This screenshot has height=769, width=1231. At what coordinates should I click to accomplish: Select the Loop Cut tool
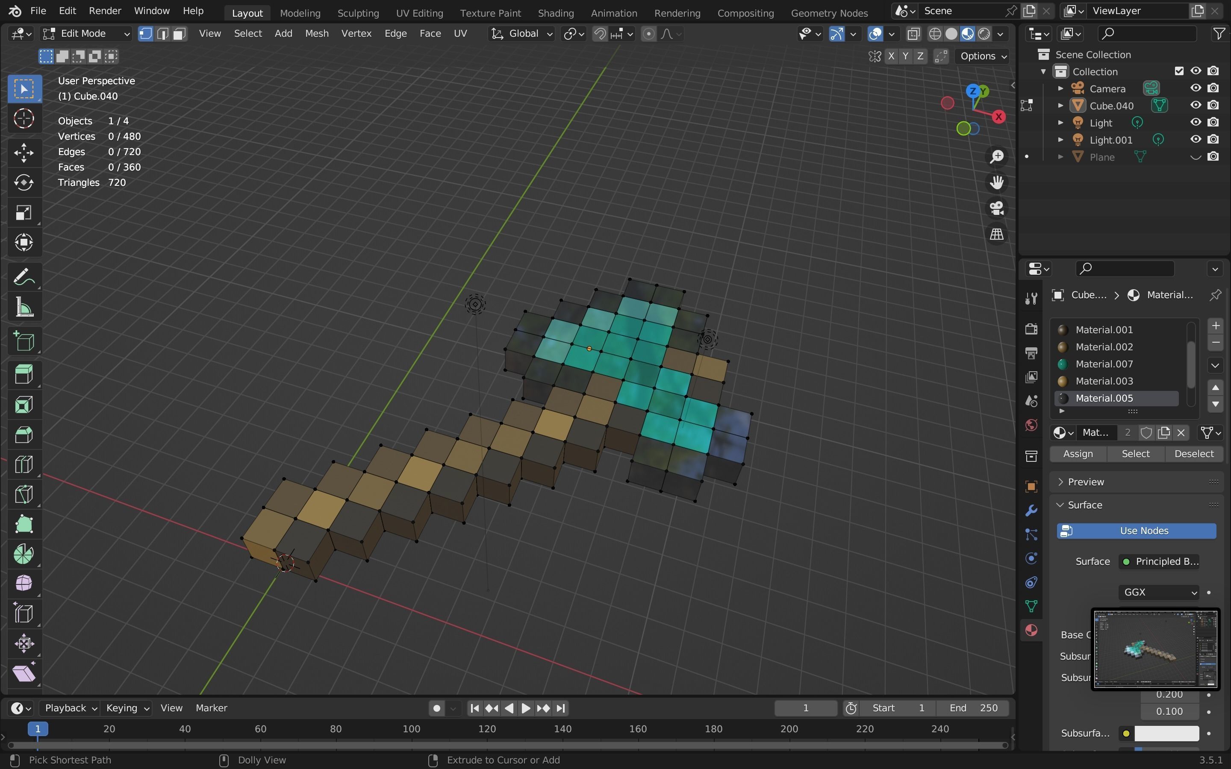point(24,465)
